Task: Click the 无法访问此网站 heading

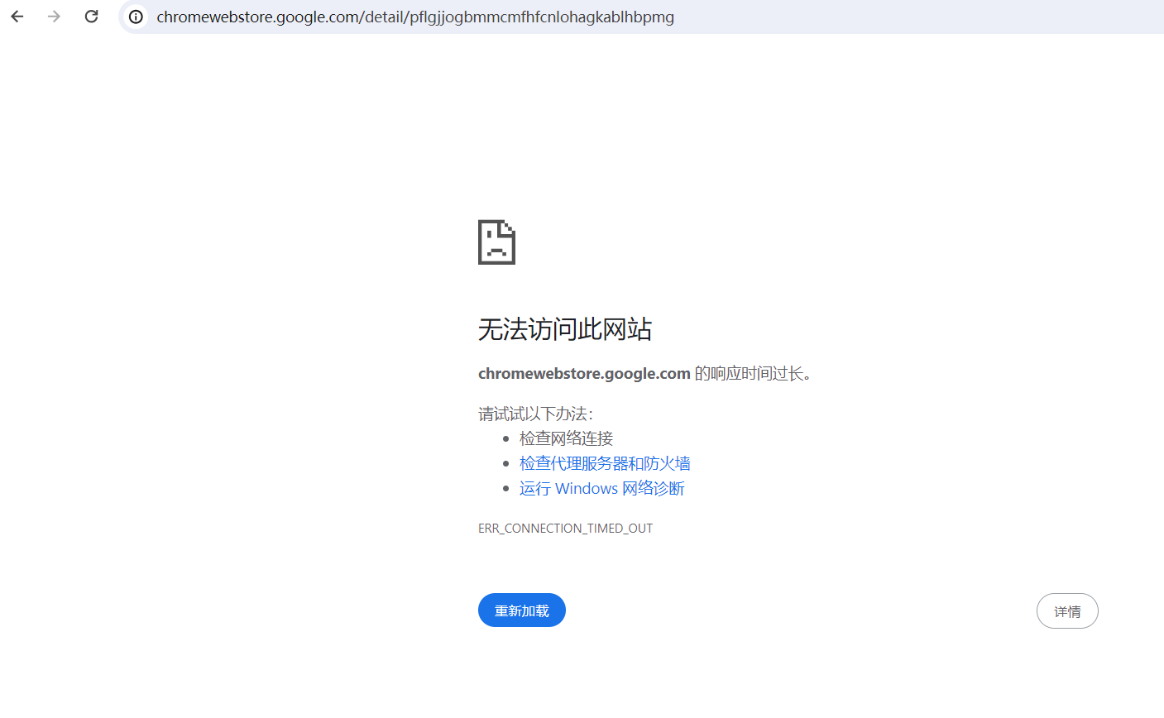Action: coord(565,329)
